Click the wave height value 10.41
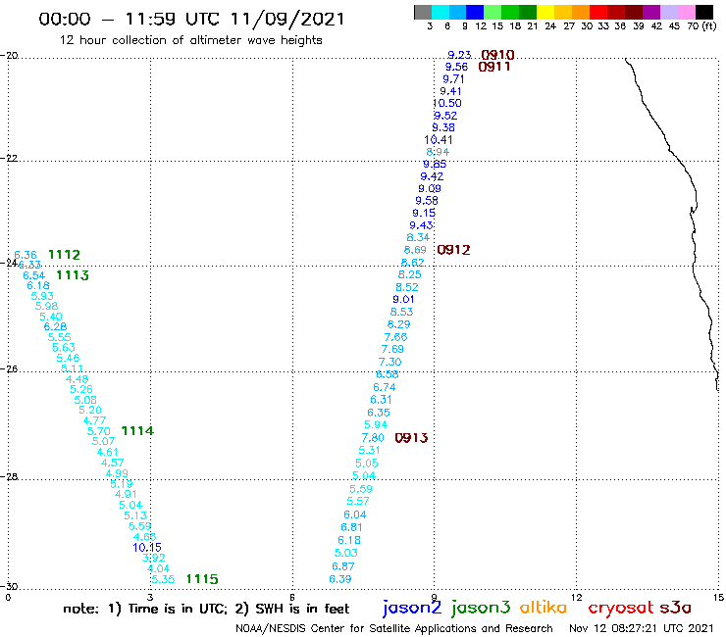Screen dimensions: 726x637 pos(439,140)
